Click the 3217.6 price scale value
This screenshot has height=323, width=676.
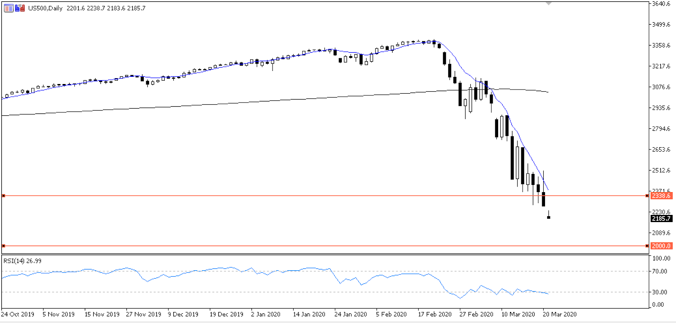[661, 66]
